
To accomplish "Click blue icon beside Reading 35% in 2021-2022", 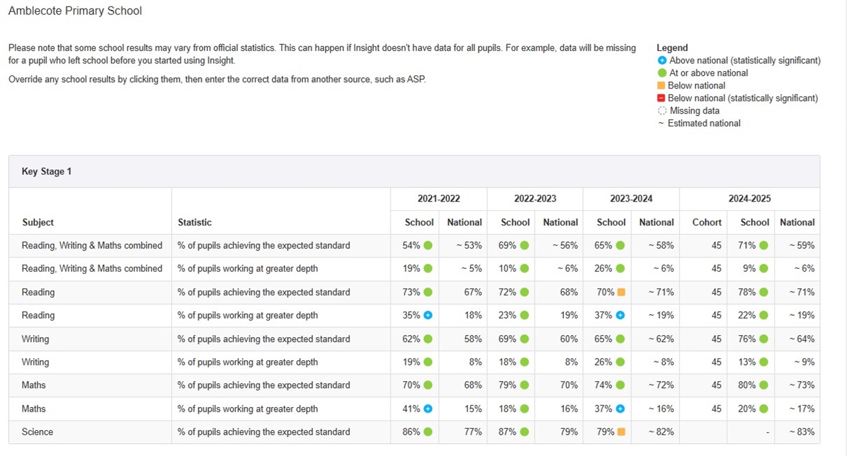I will click(427, 315).
